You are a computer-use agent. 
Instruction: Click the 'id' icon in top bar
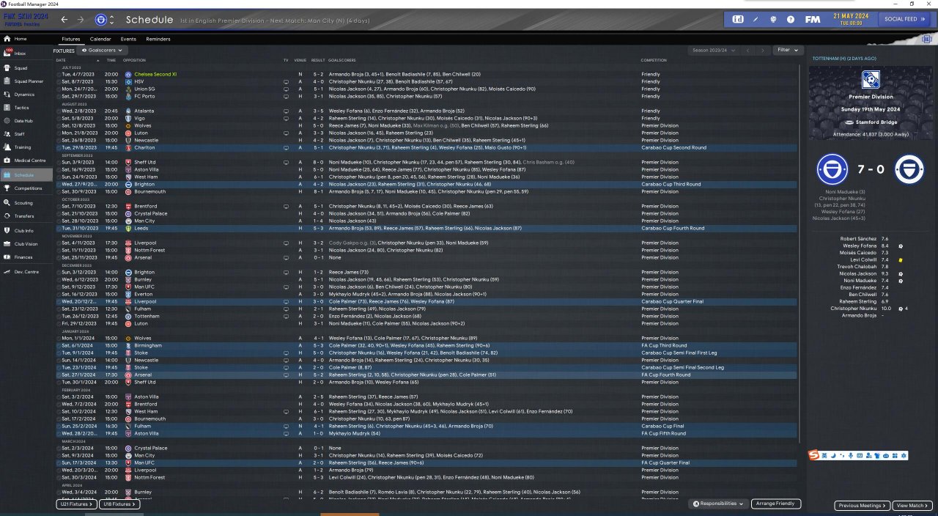(738, 19)
